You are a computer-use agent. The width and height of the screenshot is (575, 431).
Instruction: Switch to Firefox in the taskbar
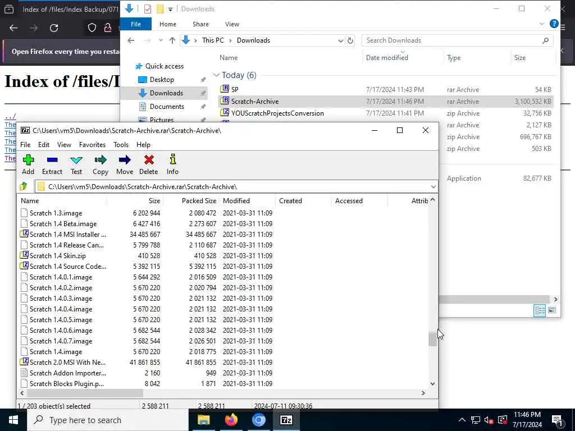coord(231,420)
